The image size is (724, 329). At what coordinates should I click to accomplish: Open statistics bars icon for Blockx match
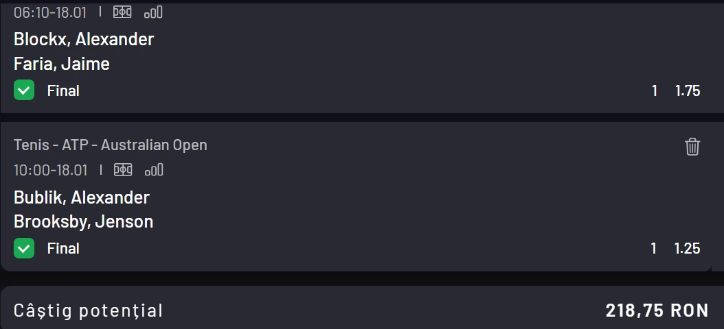point(154,12)
